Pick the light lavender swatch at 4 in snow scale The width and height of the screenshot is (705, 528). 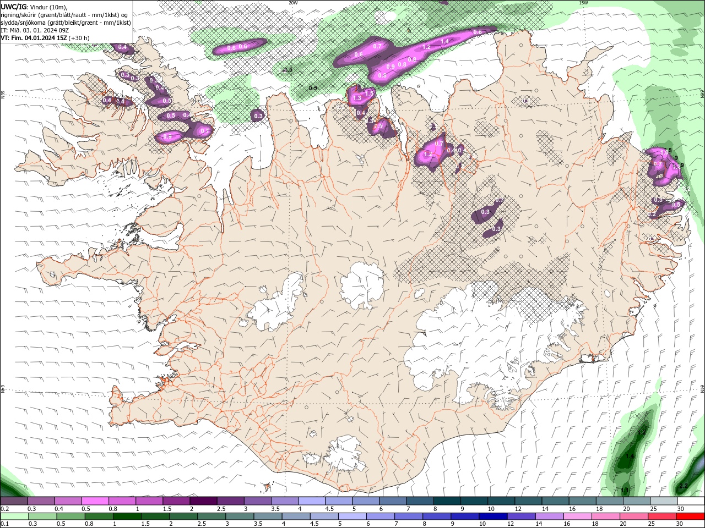click(312, 501)
